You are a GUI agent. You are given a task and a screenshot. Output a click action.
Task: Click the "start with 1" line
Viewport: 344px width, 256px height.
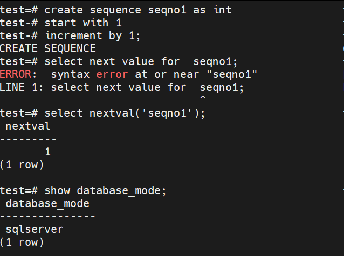click(x=83, y=23)
